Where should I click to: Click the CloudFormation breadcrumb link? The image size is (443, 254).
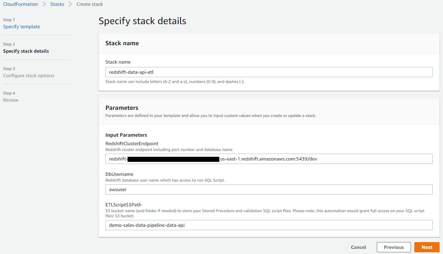coord(20,4)
